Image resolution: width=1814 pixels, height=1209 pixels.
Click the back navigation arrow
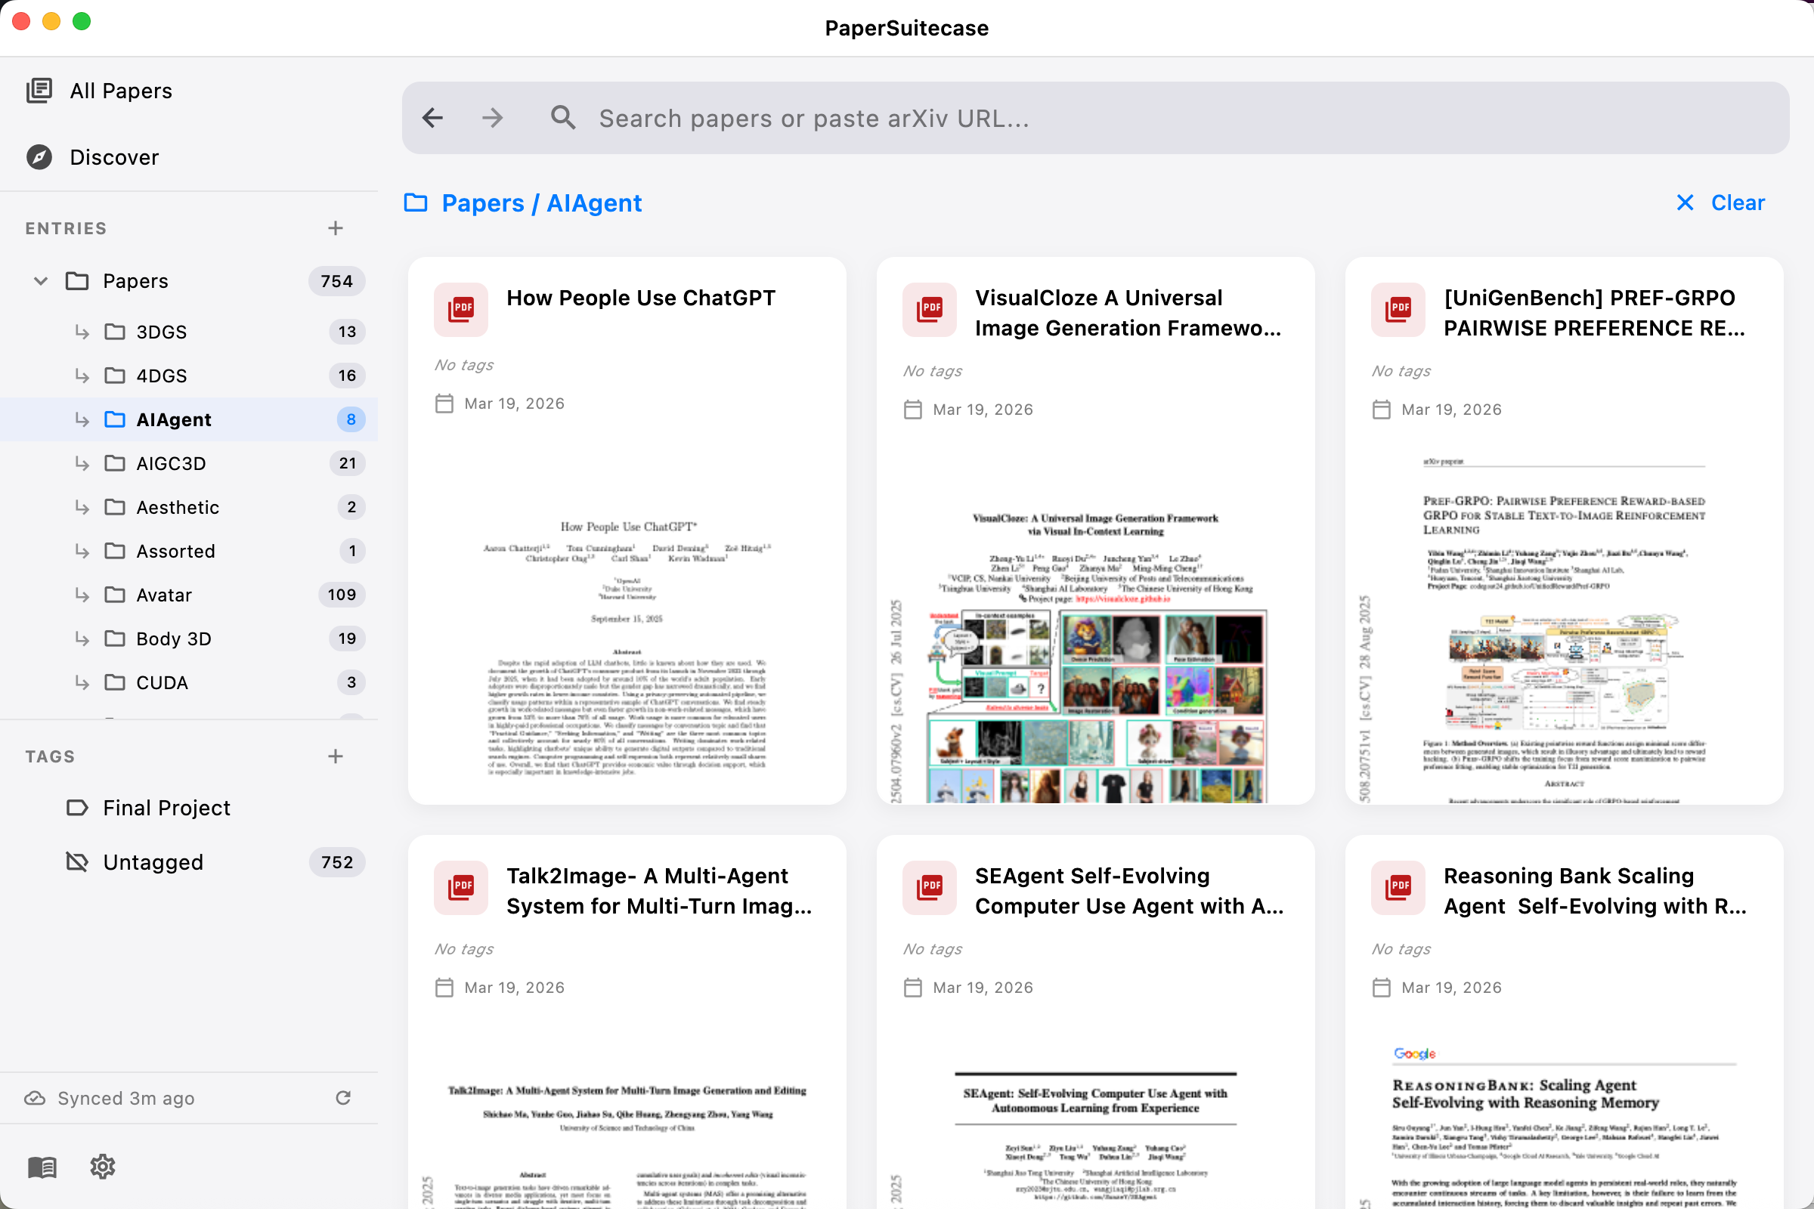click(x=432, y=117)
